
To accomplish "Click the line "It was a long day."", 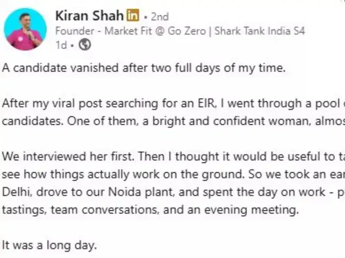I will click(x=50, y=245).
